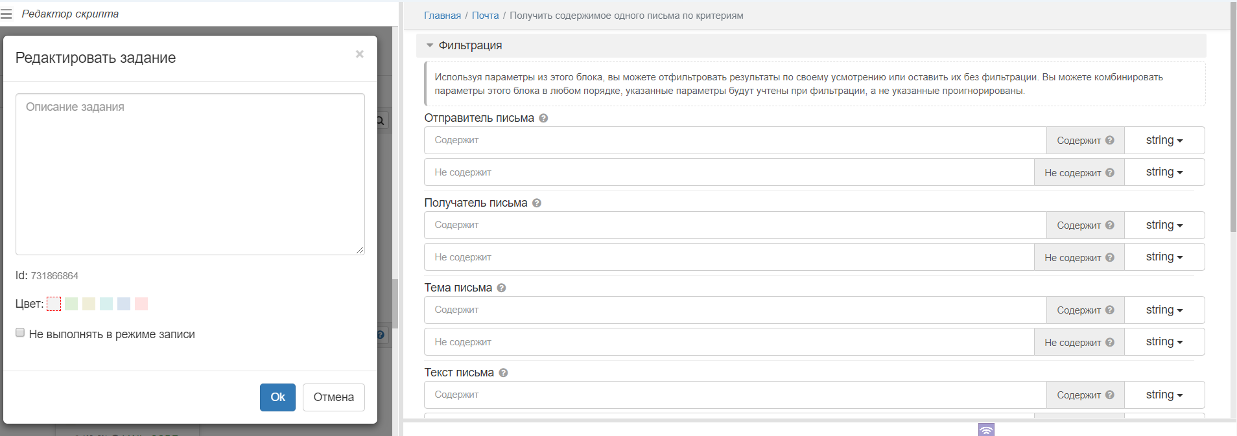Click help icon in sender Содержит addon
Viewport: 1237px width, 436px height.
coord(1110,141)
